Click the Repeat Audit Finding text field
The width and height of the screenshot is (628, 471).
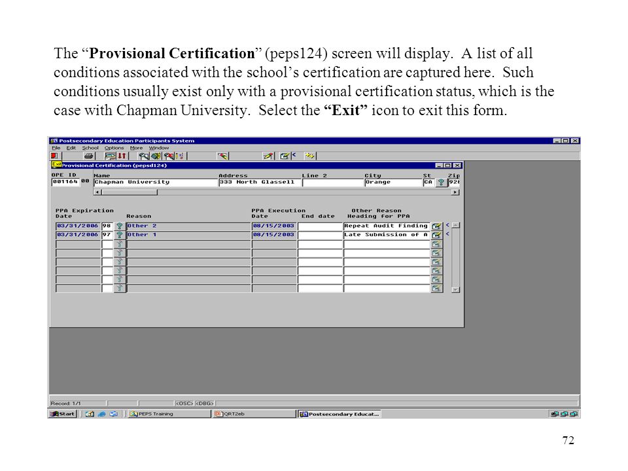(387, 226)
